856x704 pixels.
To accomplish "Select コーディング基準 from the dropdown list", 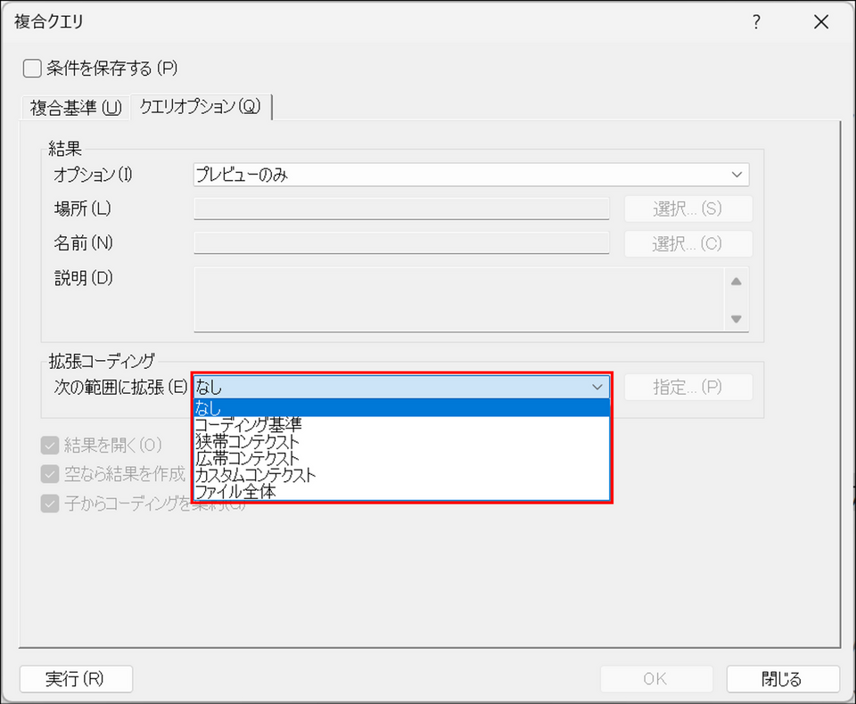I will point(402,424).
